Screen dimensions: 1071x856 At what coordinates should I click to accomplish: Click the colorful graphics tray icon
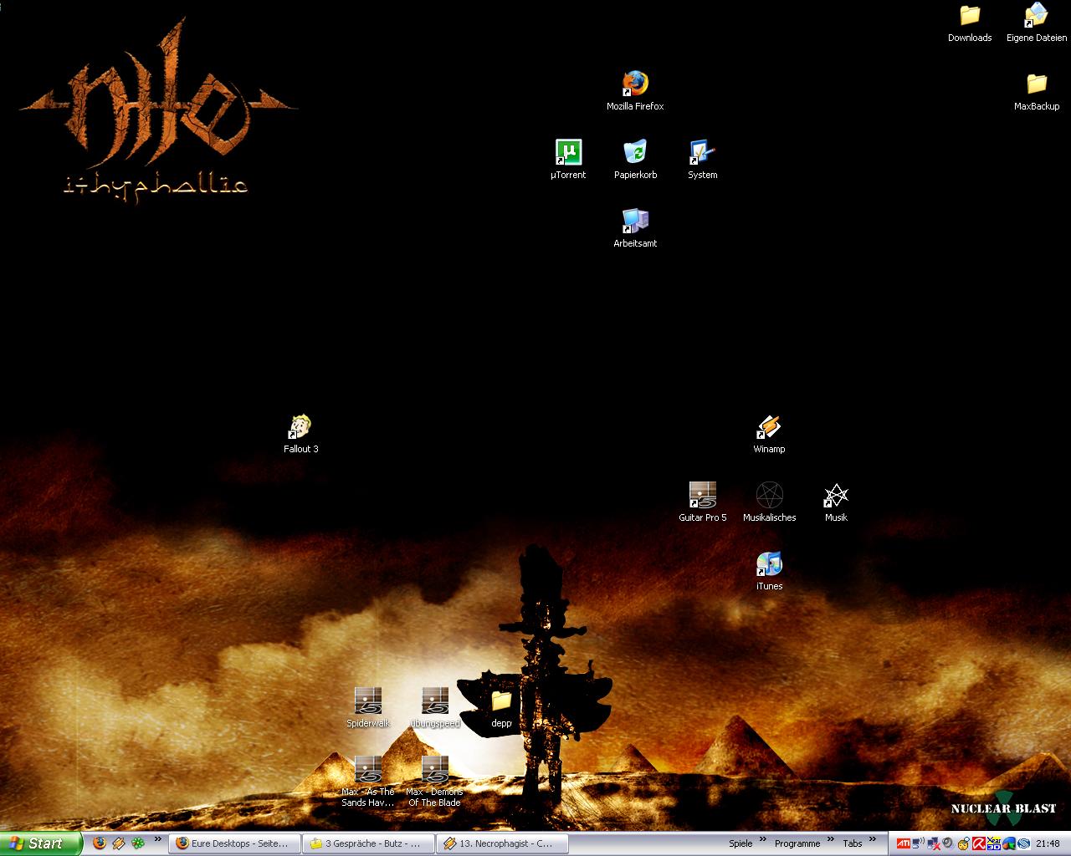click(1009, 843)
